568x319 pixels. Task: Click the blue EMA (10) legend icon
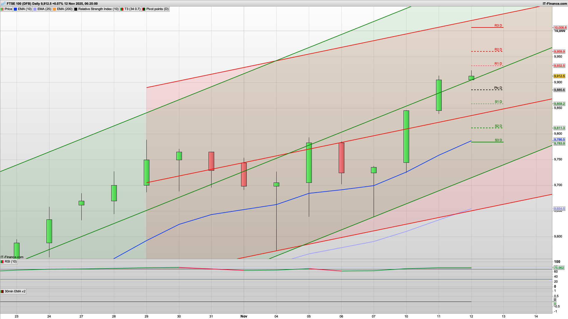click(x=15, y=9)
